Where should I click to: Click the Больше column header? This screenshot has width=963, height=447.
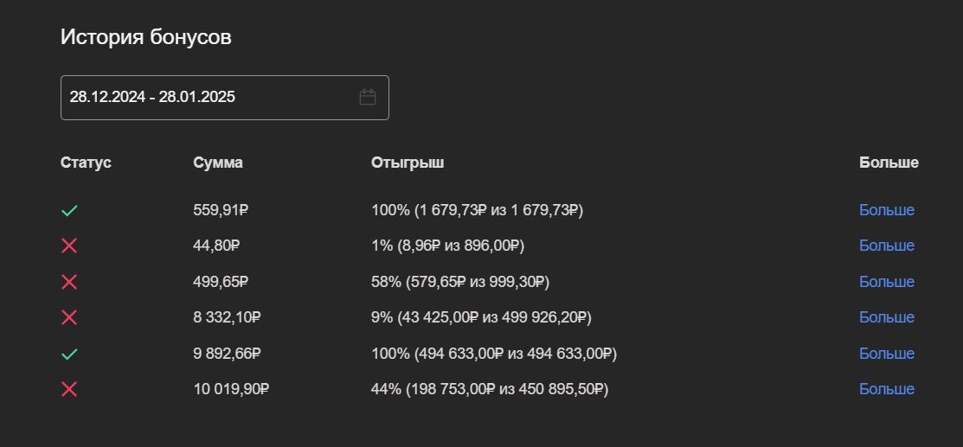tap(889, 163)
